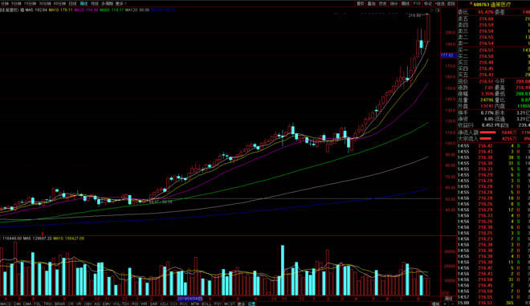Viewport: 530px width, 306px height.
Task: Select the ASI indicator tab
Action: tap(97, 304)
